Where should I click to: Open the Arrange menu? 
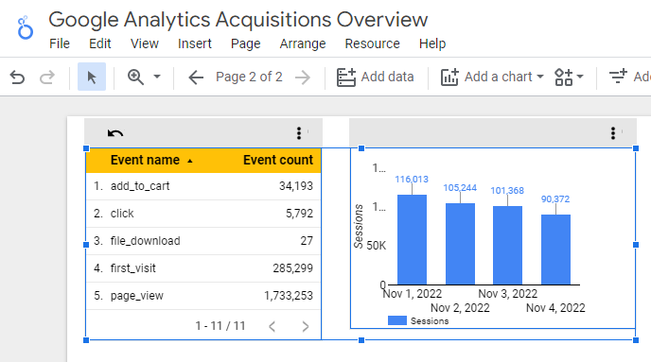[x=303, y=43]
